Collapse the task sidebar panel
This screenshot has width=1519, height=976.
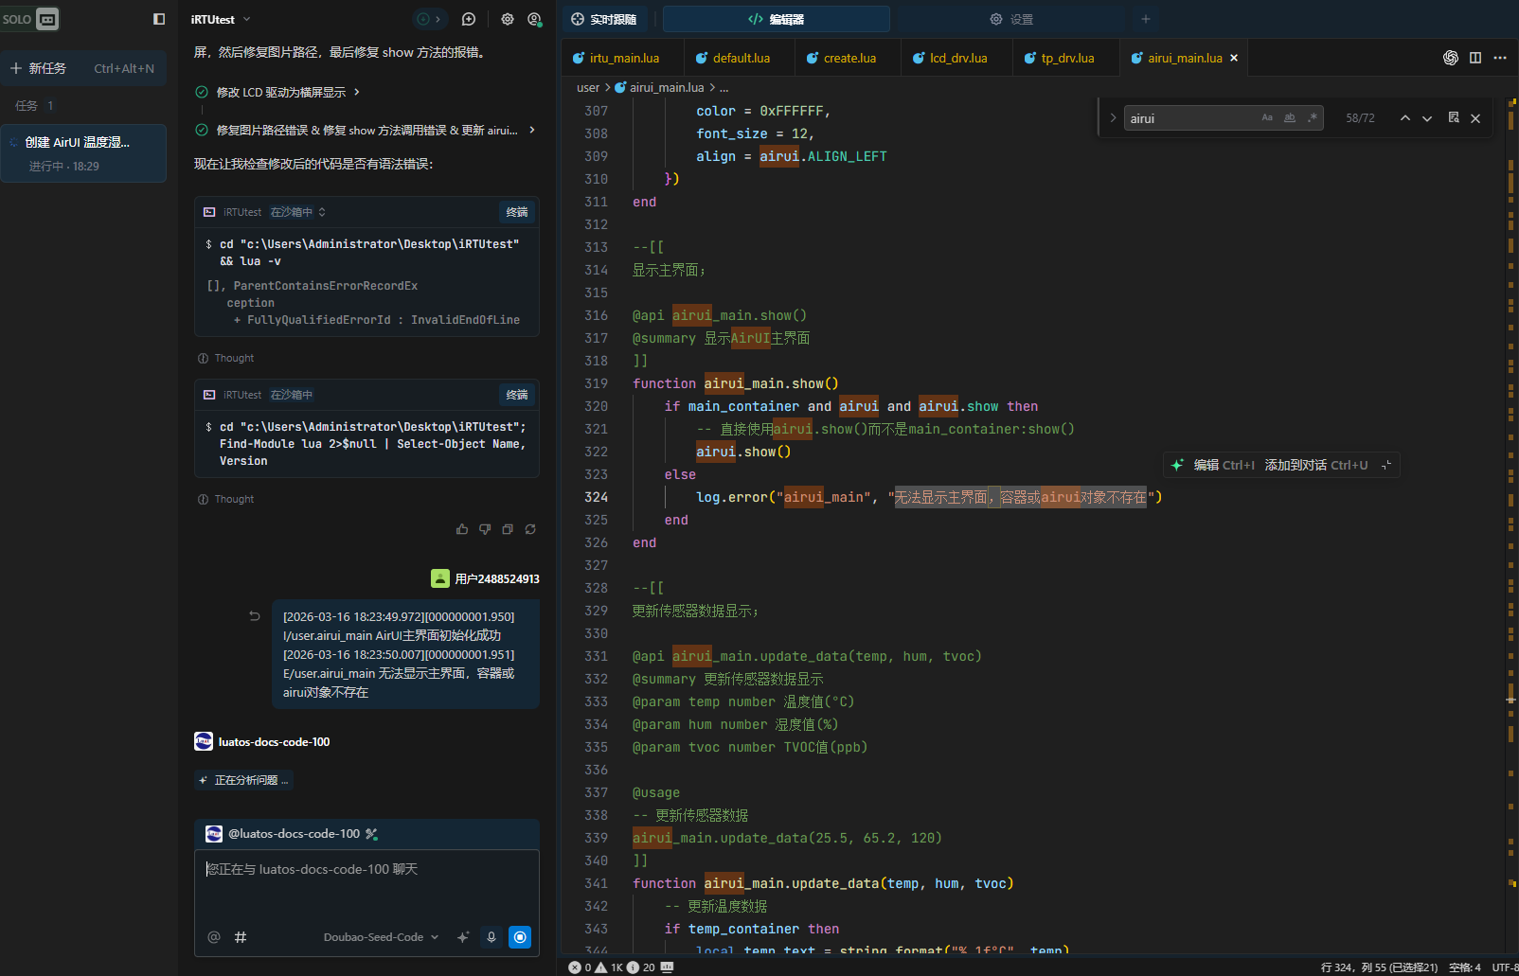(x=159, y=19)
